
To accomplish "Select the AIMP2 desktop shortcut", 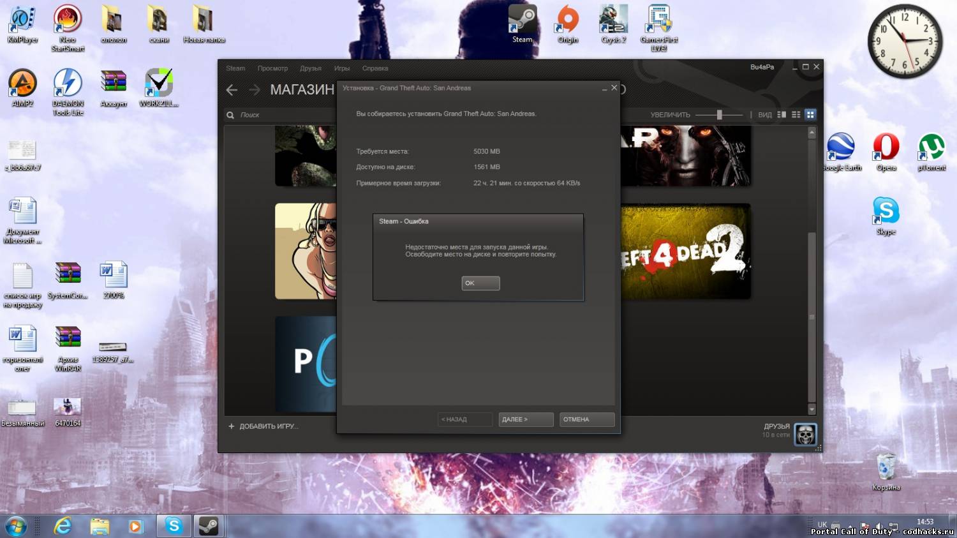I will (x=22, y=87).
